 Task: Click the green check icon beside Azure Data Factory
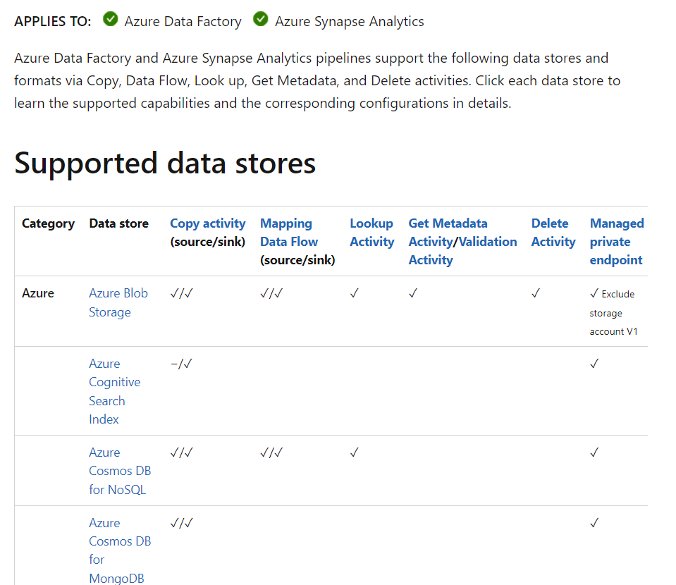[111, 20]
